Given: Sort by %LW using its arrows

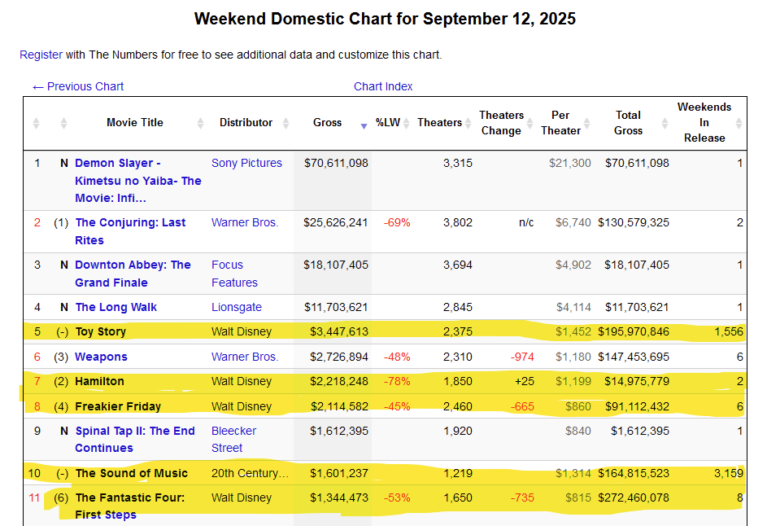Looking at the screenshot, I should [x=406, y=123].
